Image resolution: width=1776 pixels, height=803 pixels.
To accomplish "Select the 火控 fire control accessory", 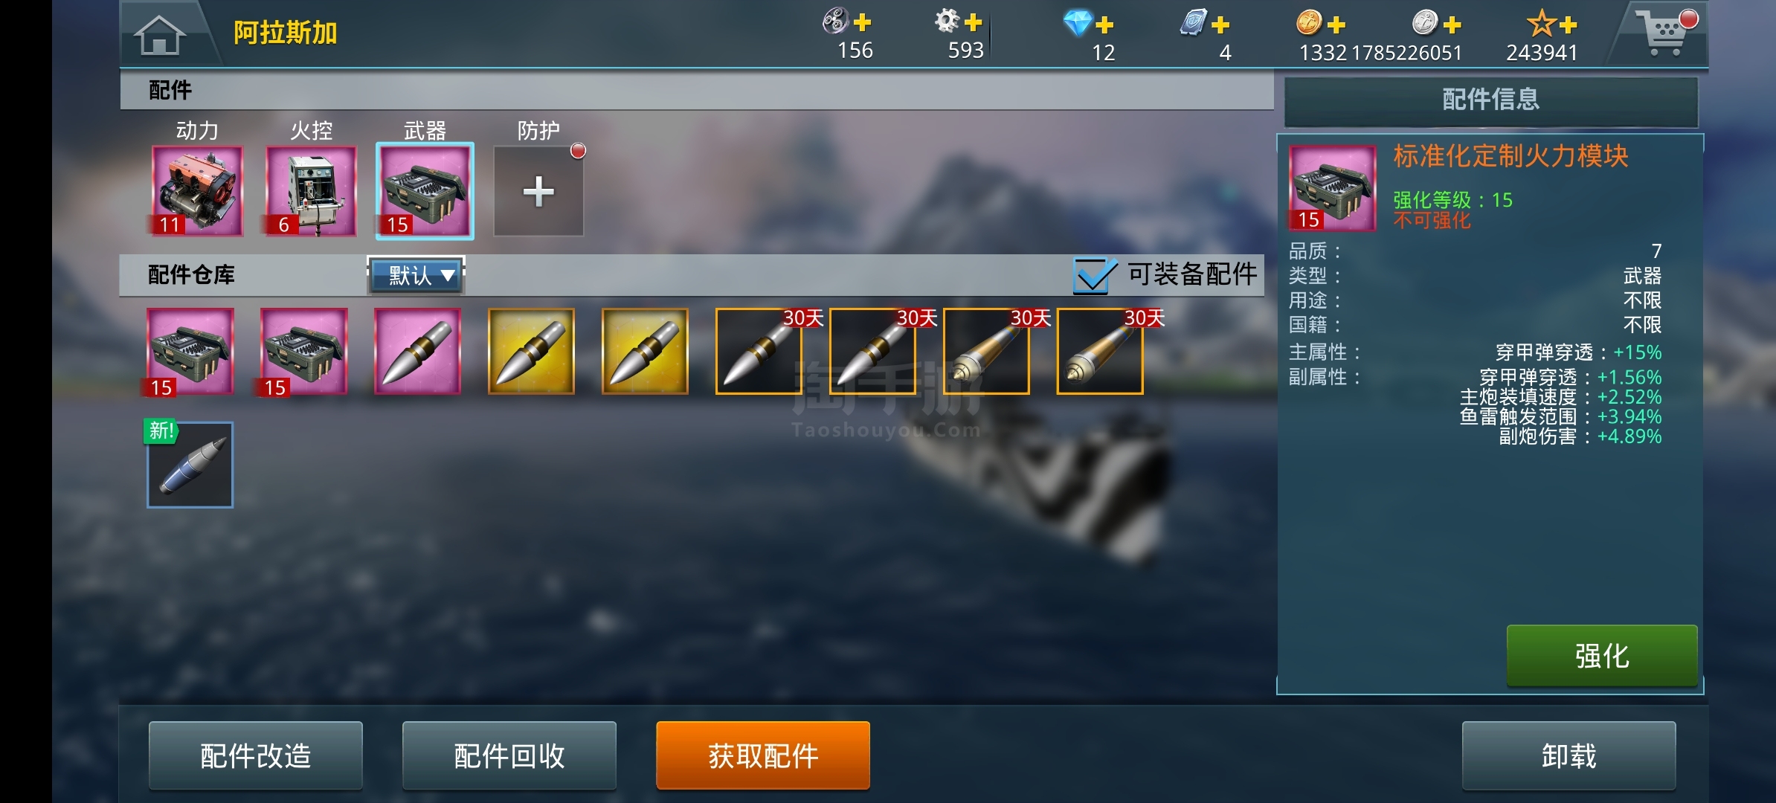I will (311, 191).
